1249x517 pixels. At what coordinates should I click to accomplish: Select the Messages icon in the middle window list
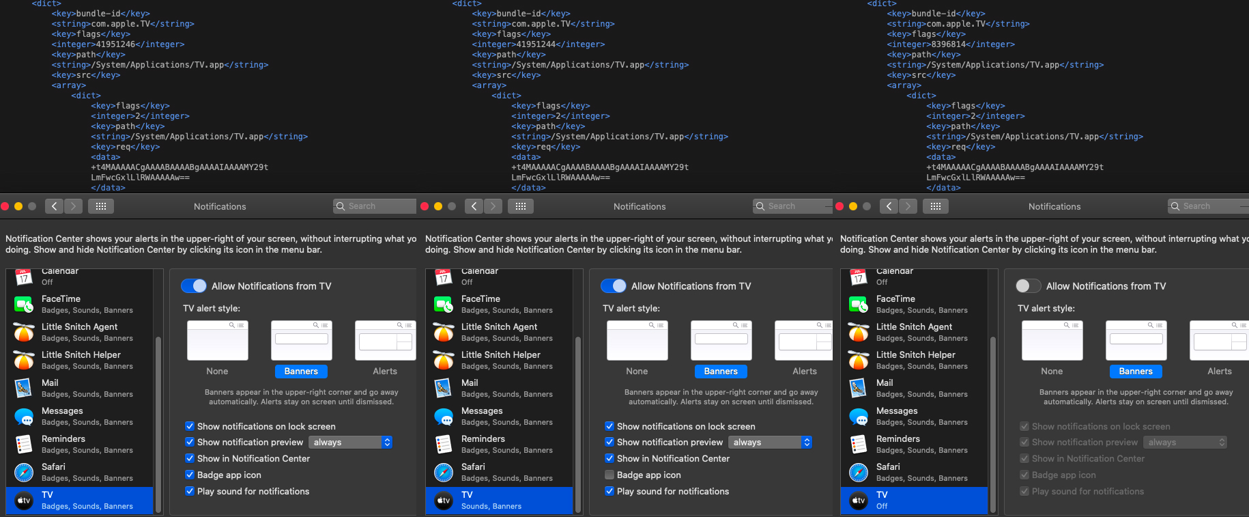(444, 417)
